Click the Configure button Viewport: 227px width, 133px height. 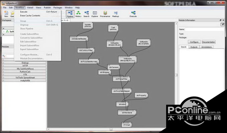click(x=194, y=42)
